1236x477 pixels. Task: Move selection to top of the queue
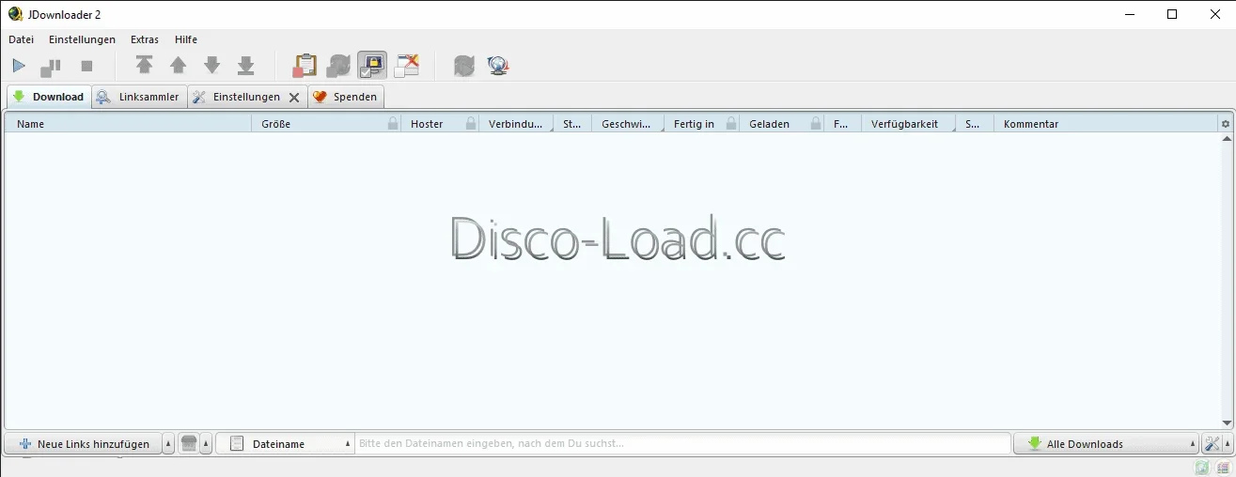[144, 66]
